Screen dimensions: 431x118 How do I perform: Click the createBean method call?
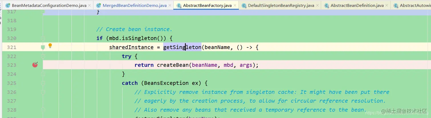pyautogui.click(x=173, y=65)
